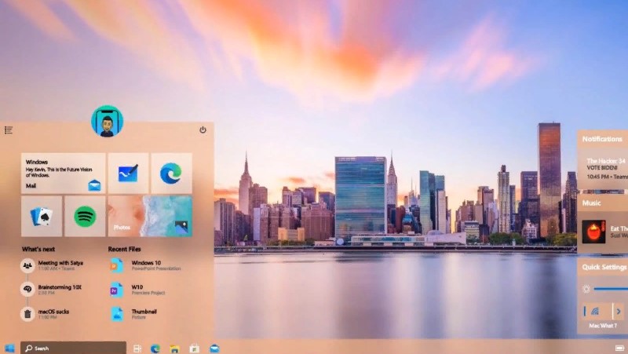Open Microsoft Store from the taskbar

tap(194, 348)
